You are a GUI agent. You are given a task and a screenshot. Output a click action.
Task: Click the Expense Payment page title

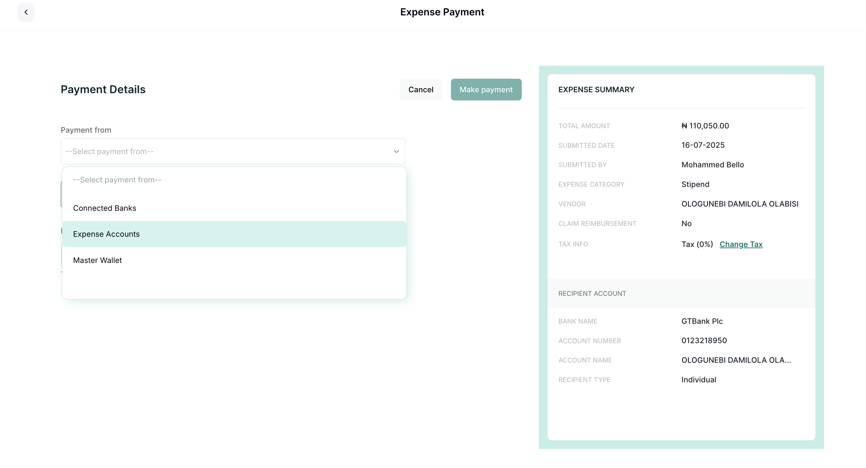[x=442, y=12]
